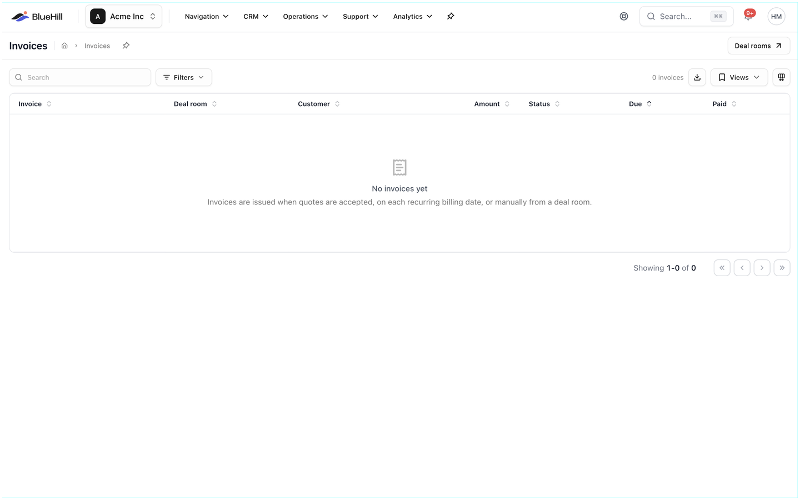Open the column settings icon
The width and height of the screenshot is (800, 500).
coord(781,77)
